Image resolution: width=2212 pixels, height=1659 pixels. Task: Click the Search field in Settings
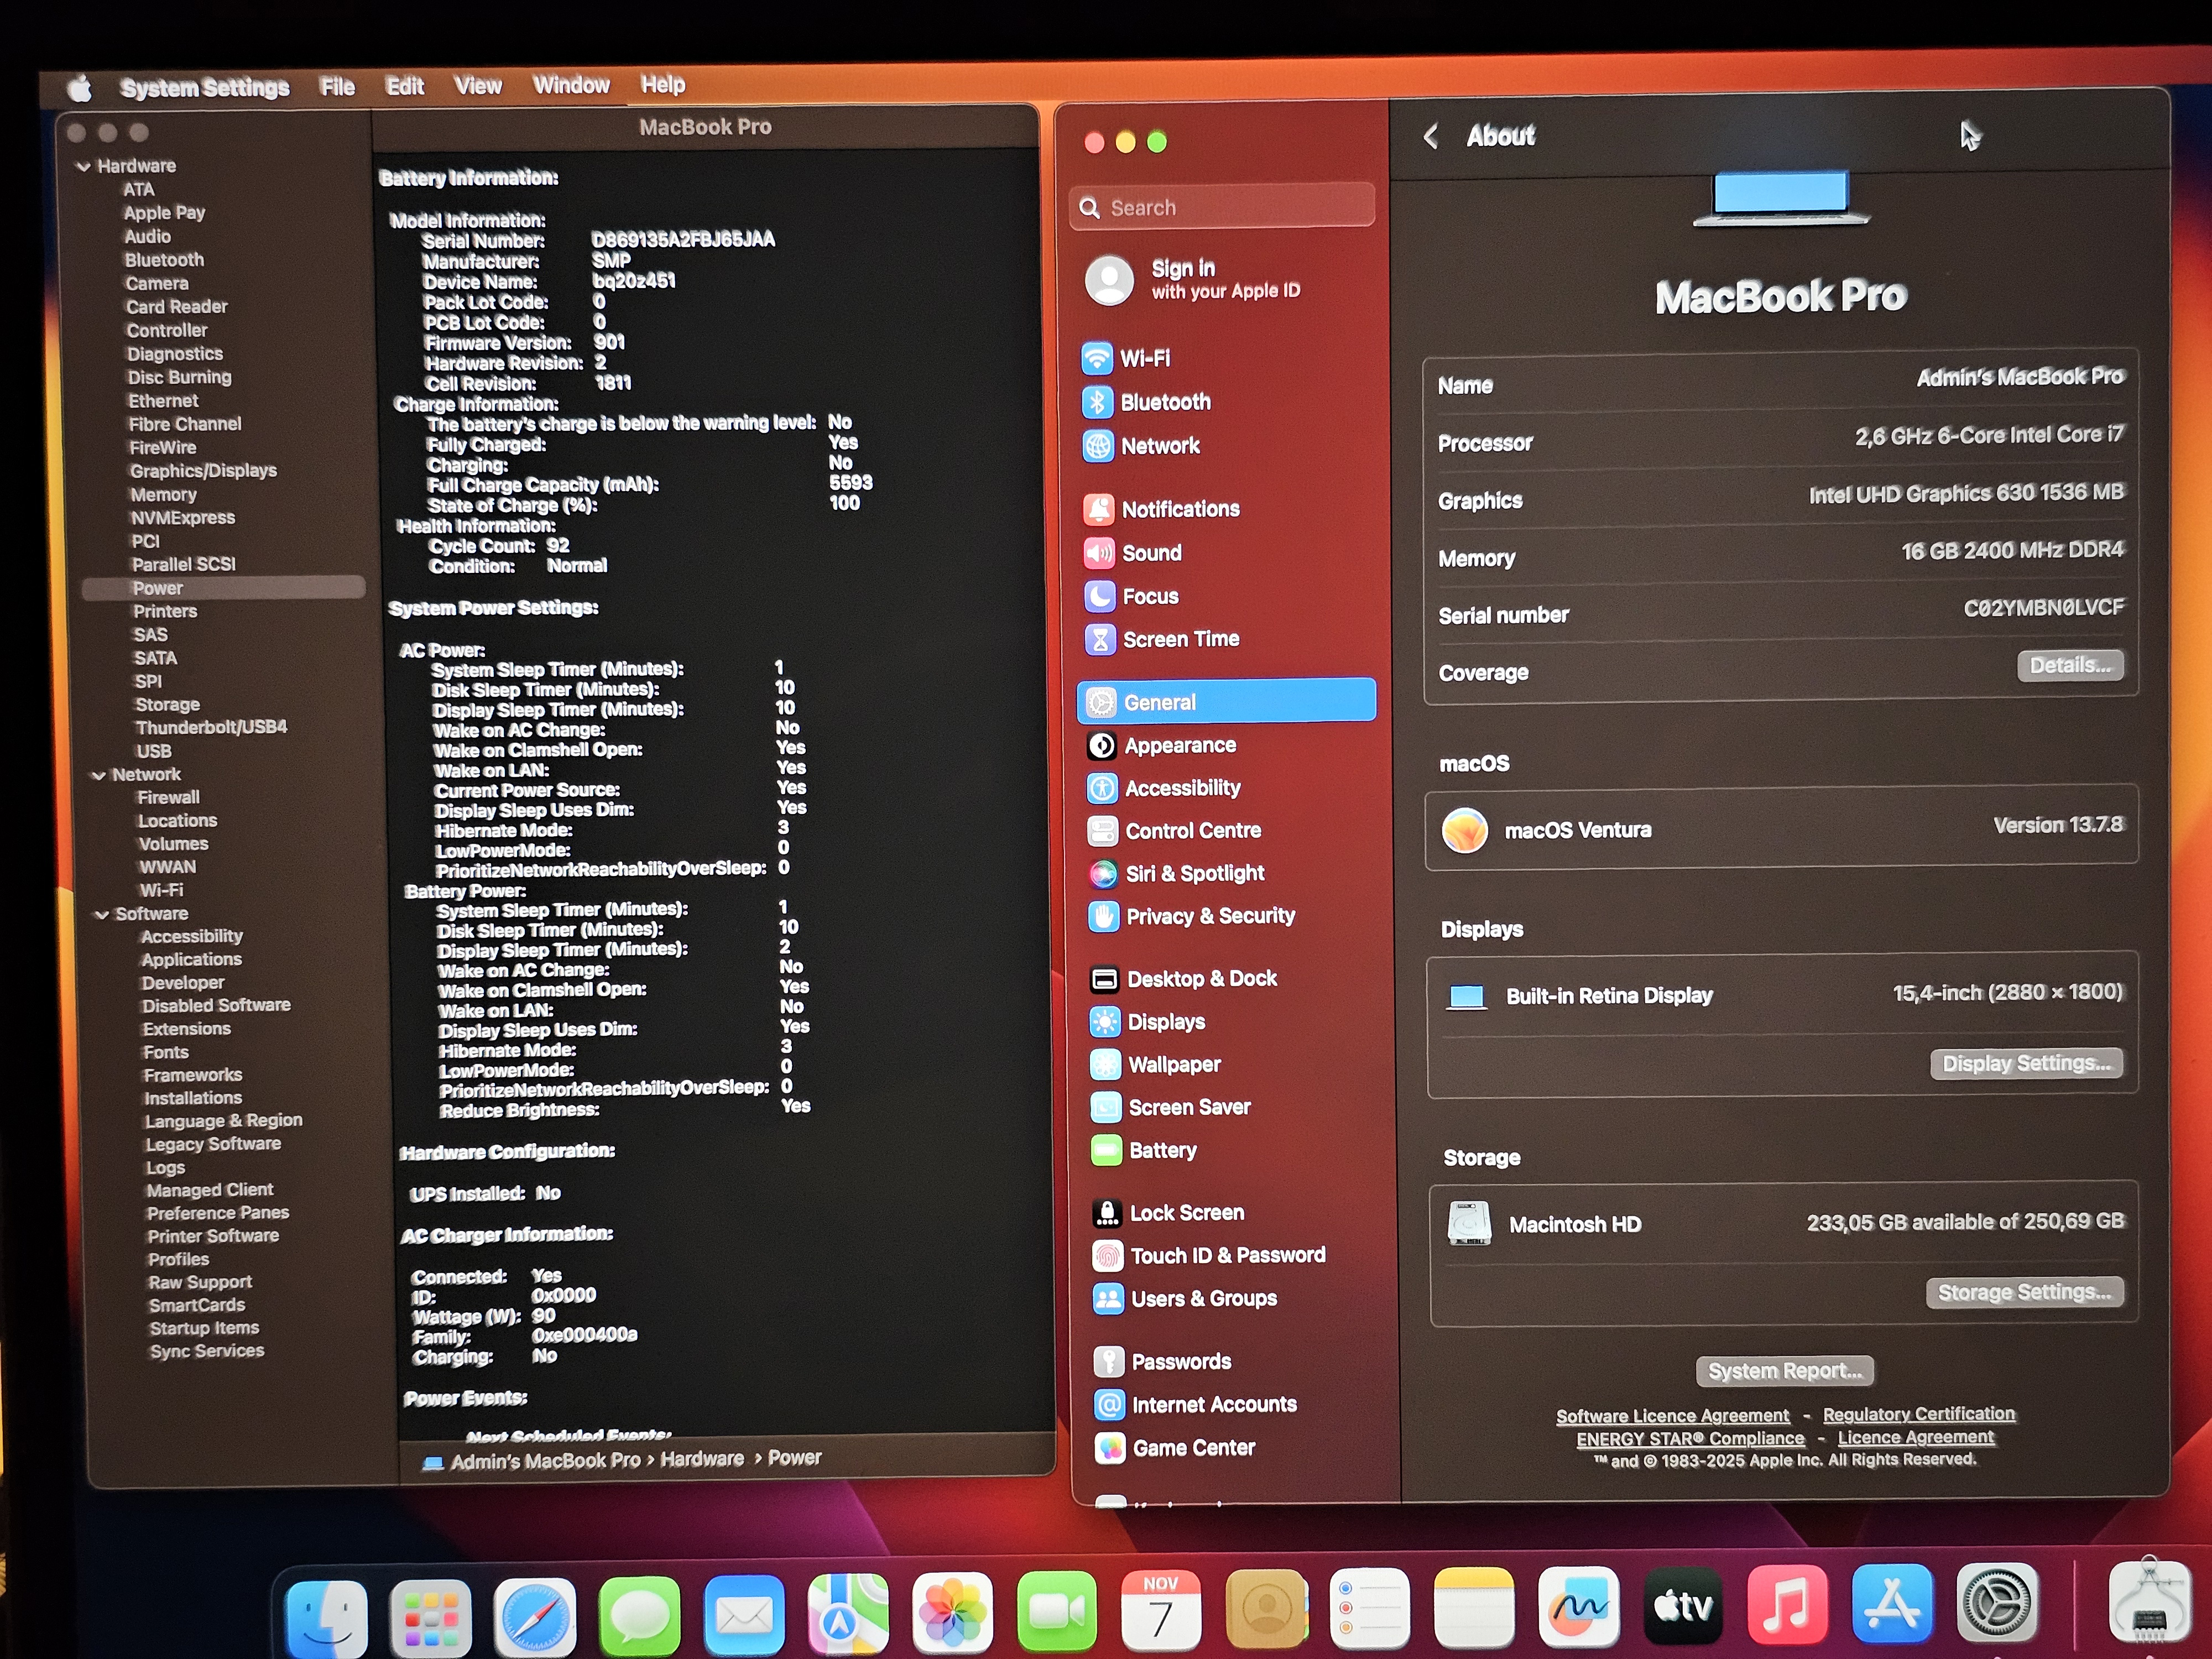[1222, 207]
